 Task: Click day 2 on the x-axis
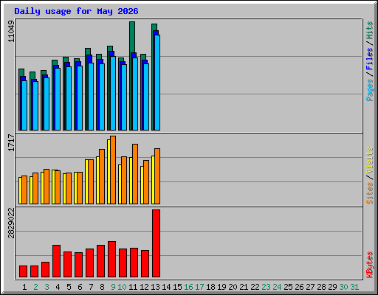coord(35,287)
